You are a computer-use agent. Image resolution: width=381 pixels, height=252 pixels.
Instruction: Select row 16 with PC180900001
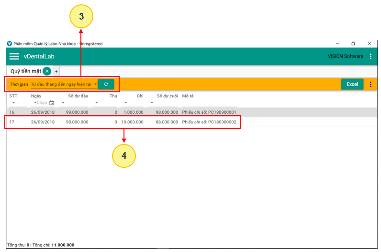[123, 112]
